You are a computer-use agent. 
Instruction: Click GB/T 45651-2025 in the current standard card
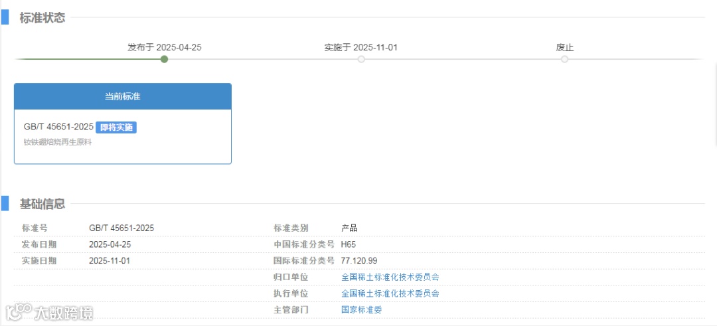pos(58,127)
